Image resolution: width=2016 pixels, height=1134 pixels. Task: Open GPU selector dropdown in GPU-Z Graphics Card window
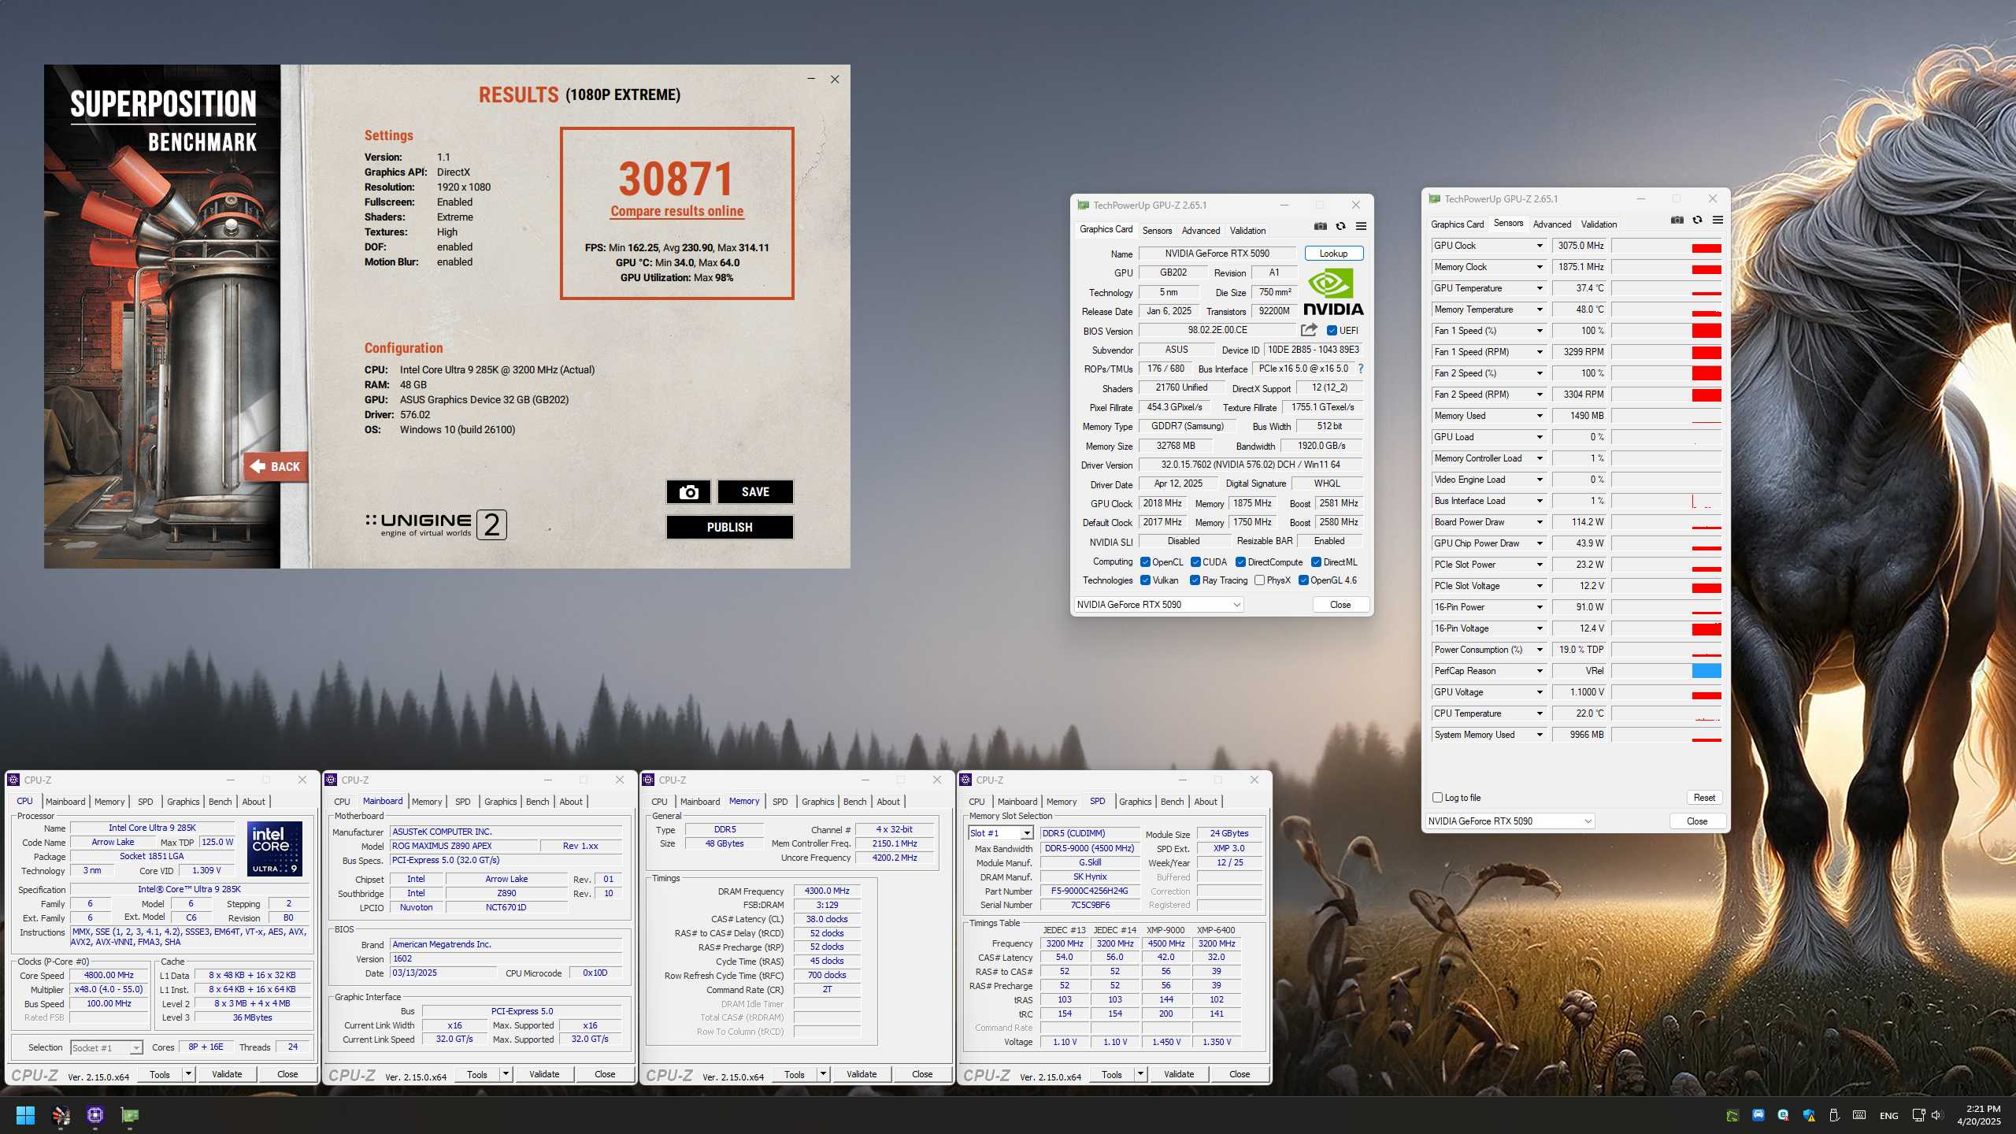(x=1159, y=605)
